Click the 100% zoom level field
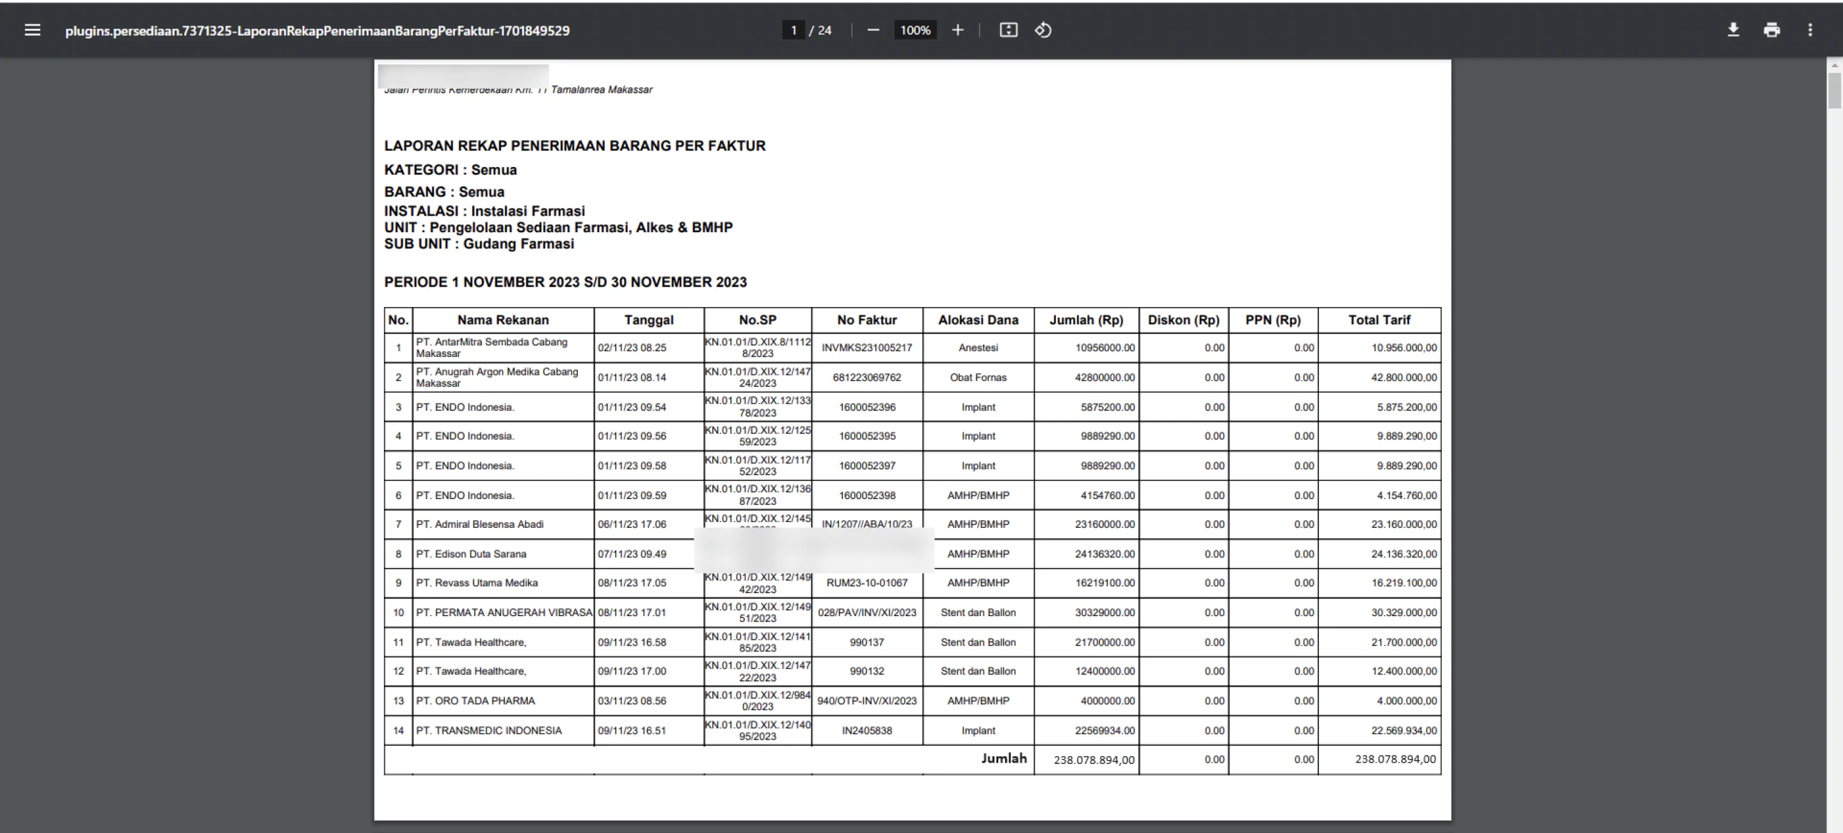The height and width of the screenshot is (833, 1843). [915, 30]
